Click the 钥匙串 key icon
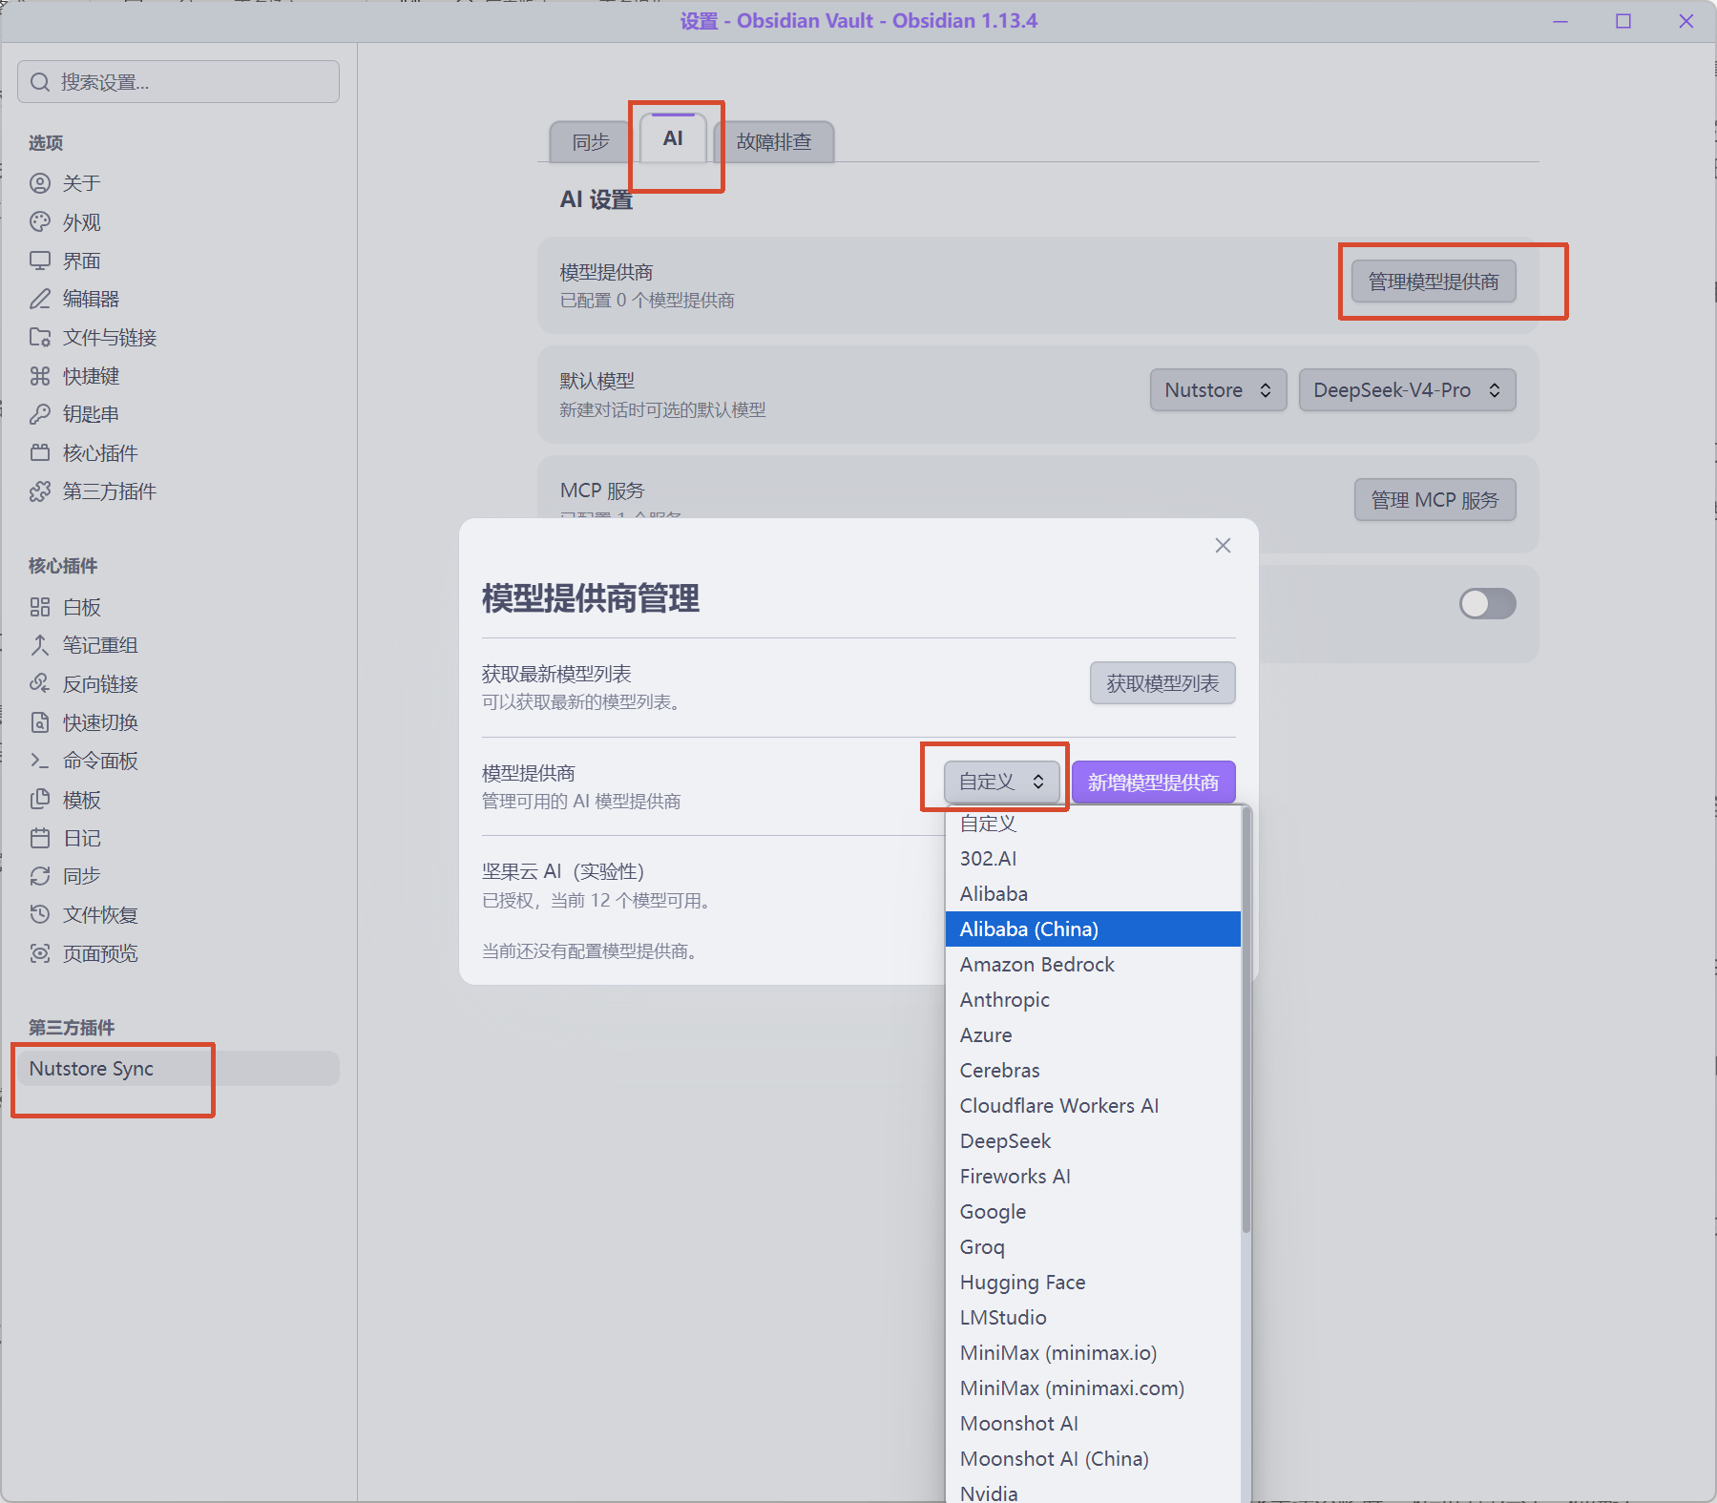The image size is (1717, 1503). tap(40, 414)
